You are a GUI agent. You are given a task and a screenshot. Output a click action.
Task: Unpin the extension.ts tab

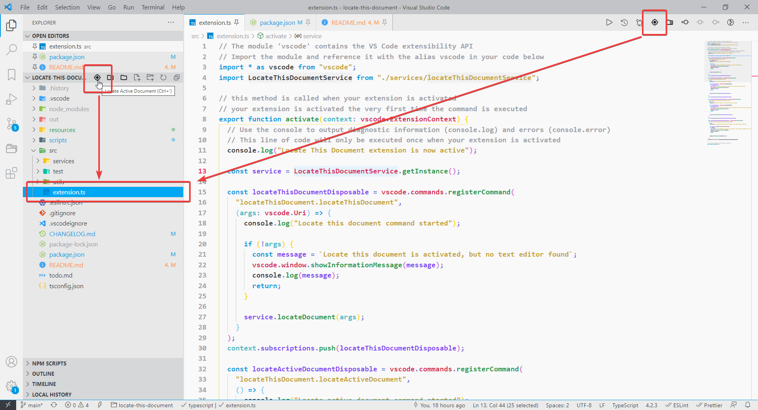pyautogui.click(x=236, y=22)
